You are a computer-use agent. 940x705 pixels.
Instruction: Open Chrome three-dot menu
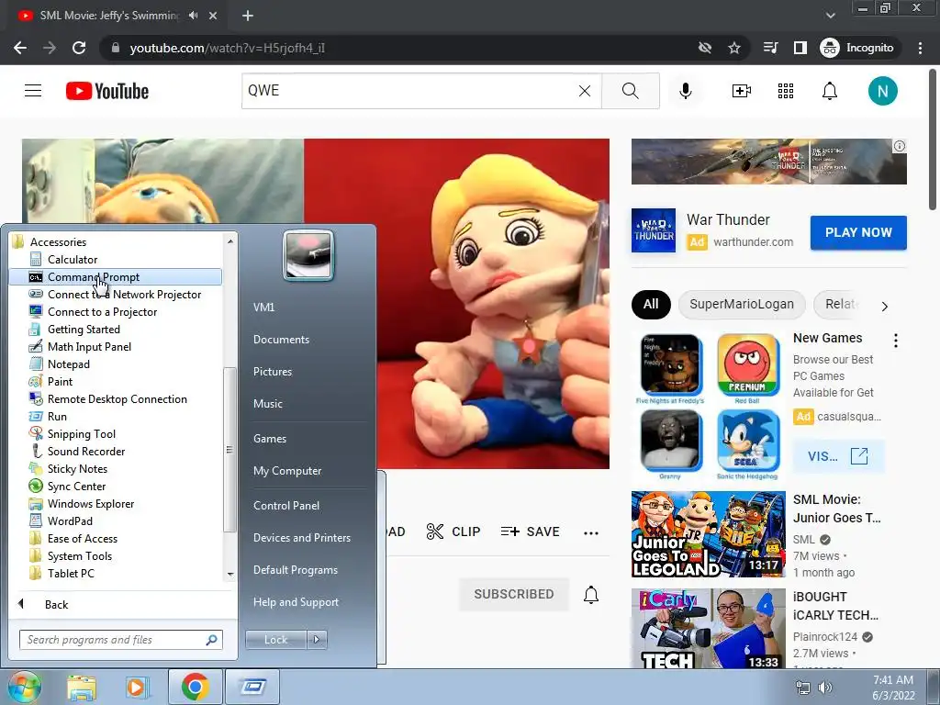(920, 48)
